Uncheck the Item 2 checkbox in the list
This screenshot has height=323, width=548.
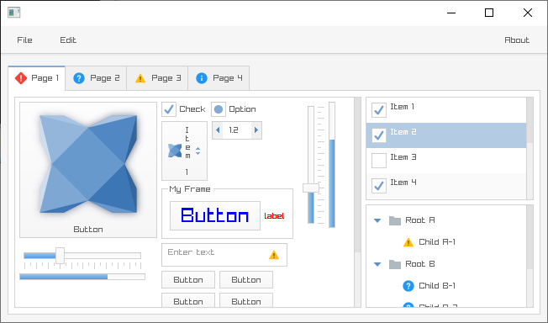click(x=379, y=135)
